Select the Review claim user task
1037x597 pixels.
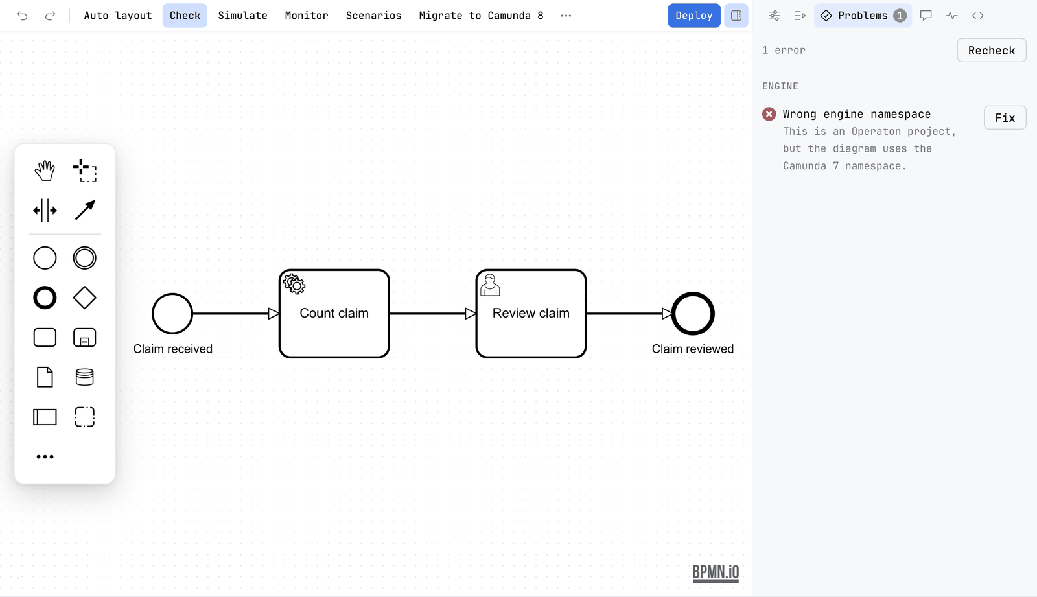[x=531, y=314]
